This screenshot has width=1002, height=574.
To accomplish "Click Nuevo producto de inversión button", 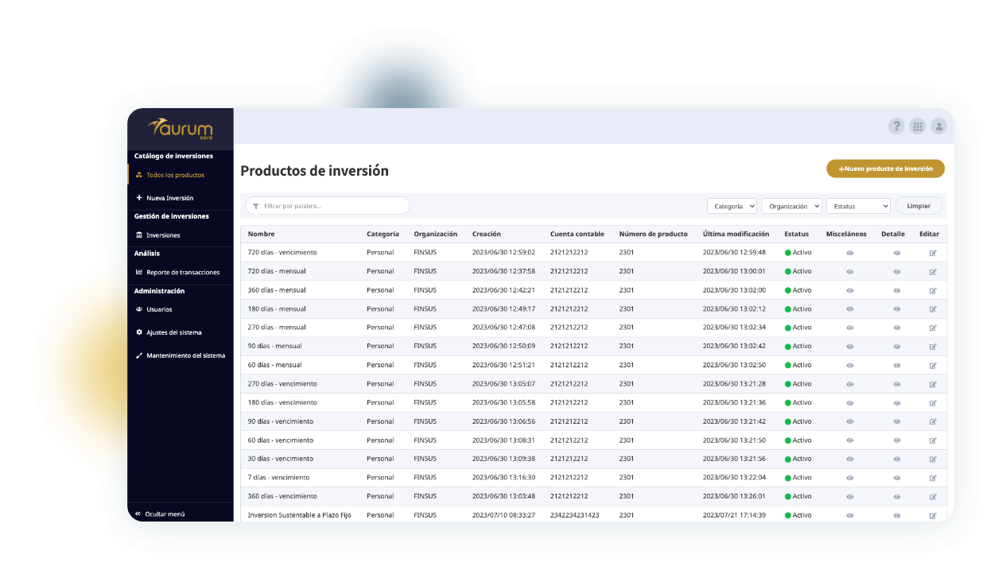I will 885,169.
